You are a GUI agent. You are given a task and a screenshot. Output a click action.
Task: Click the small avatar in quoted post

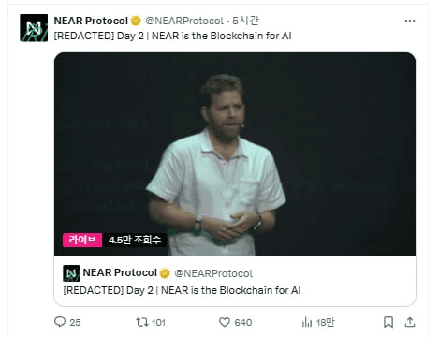(x=71, y=273)
